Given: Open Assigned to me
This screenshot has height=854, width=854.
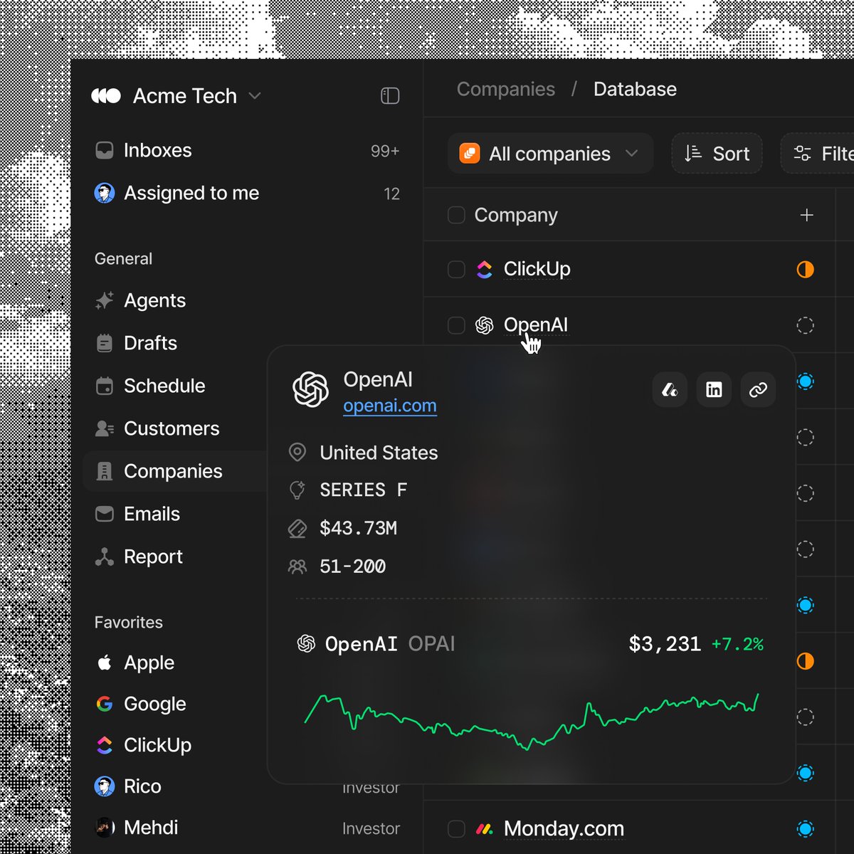Looking at the screenshot, I should tap(247, 193).
